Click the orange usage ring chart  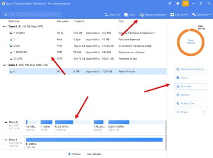[190, 42]
